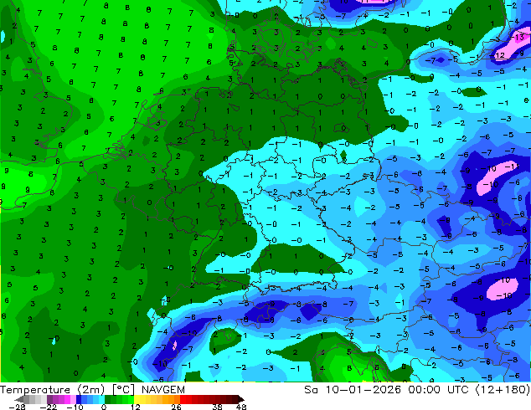Click the 'Temperature (2m)' title text
Viewport: 531px width, 410px height.
pyautogui.click(x=52, y=390)
